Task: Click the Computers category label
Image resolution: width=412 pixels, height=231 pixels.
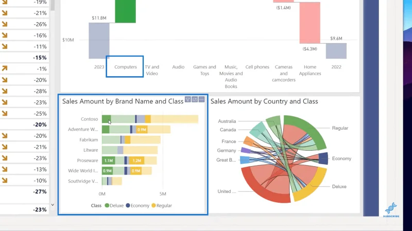Action: [x=126, y=67]
